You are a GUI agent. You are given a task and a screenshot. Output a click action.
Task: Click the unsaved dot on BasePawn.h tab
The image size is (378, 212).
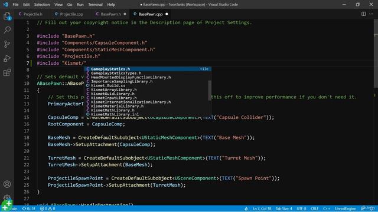(125, 14)
